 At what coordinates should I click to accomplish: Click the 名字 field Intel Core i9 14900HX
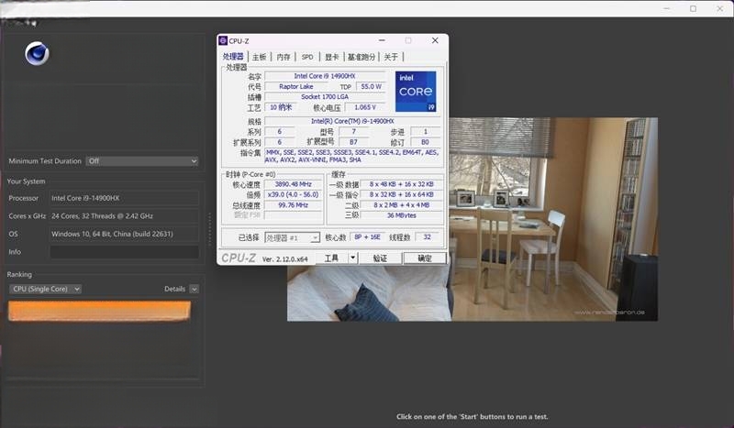coord(325,76)
